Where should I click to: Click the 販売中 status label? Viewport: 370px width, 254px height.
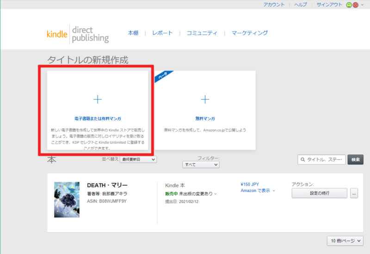pos(171,194)
